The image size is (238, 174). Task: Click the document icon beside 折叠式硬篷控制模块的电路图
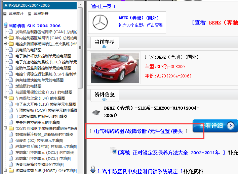coord(11,164)
